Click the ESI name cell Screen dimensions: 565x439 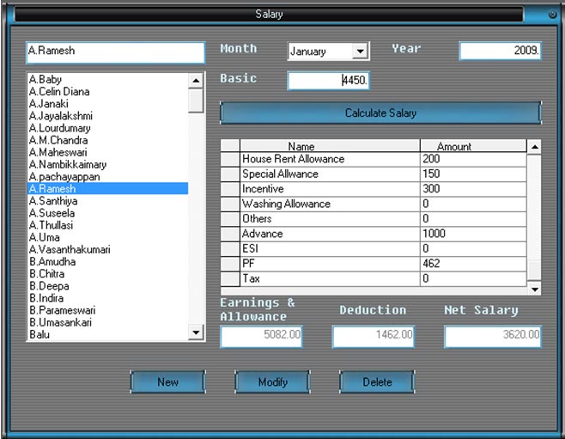pos(330,248)
